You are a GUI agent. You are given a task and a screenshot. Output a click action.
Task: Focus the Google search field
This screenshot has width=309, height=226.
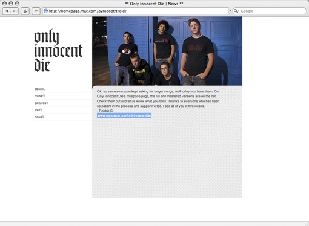click(x=270, y=11)
